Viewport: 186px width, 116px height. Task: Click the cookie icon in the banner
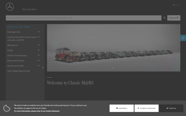(x=7, y=108)
